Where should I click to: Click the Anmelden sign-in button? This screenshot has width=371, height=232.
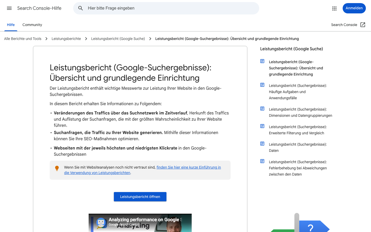tap(354, 8)
